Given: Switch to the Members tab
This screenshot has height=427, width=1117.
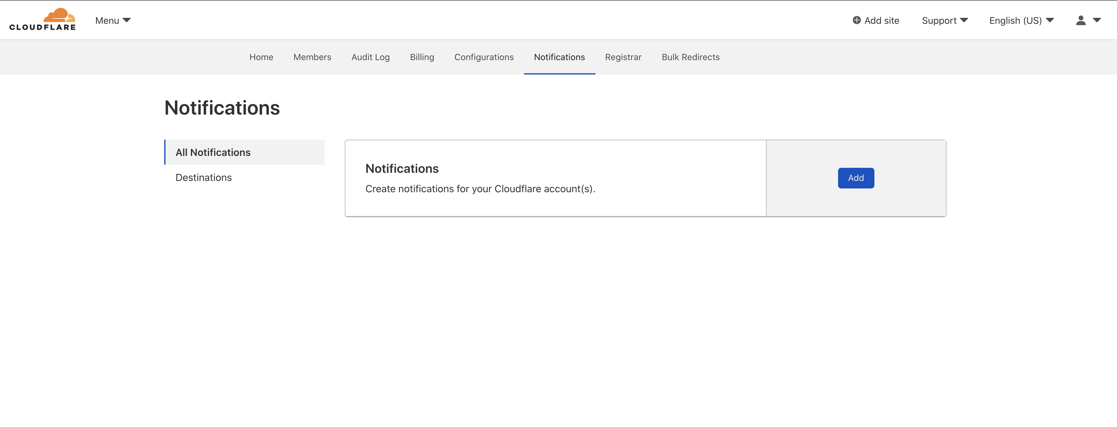Looking at the screenshot, I should click(x=312, y=57).
